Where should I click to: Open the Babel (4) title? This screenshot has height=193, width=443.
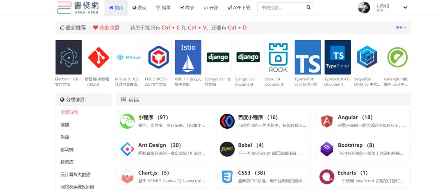[251, 145]
